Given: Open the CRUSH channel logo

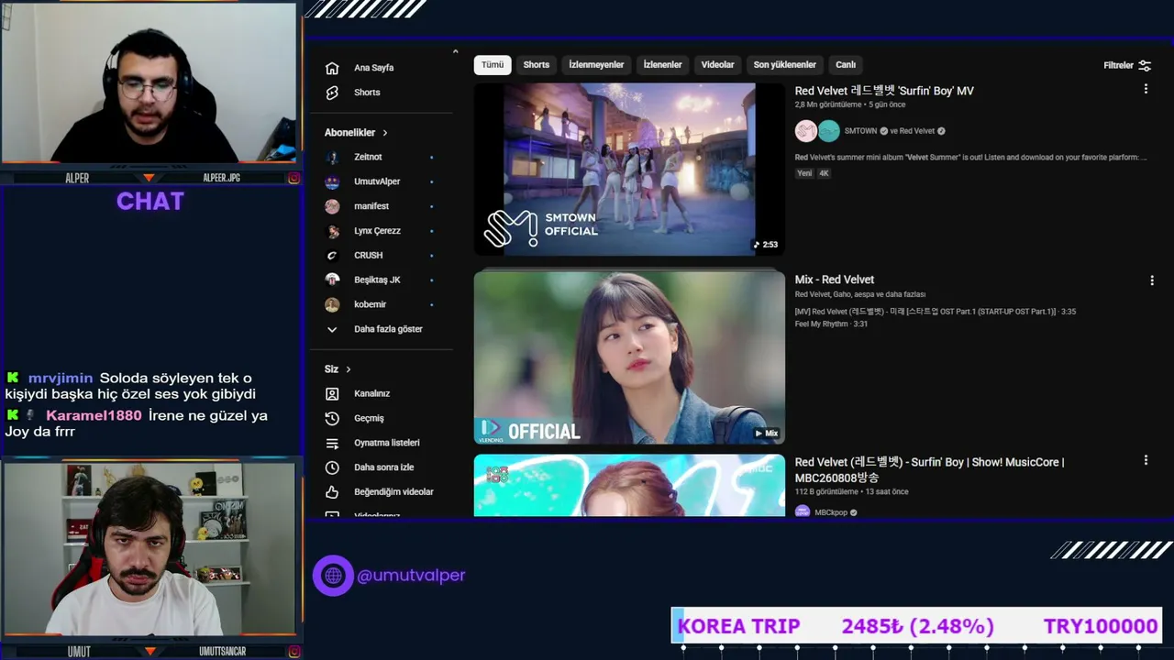Looking at the screenshot, I should click(x=332, y=256).
